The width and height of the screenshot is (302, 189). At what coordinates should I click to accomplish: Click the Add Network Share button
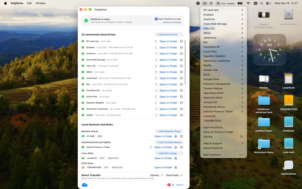click(x=169, y=131)
